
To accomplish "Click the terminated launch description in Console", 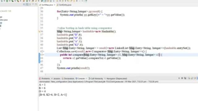I will click(99, 82).
